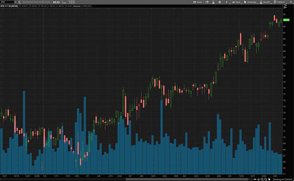This screenshot has height=181, width=294.
Task: Click the zoom out magnifier icon
Action: [x=265, y=179]
